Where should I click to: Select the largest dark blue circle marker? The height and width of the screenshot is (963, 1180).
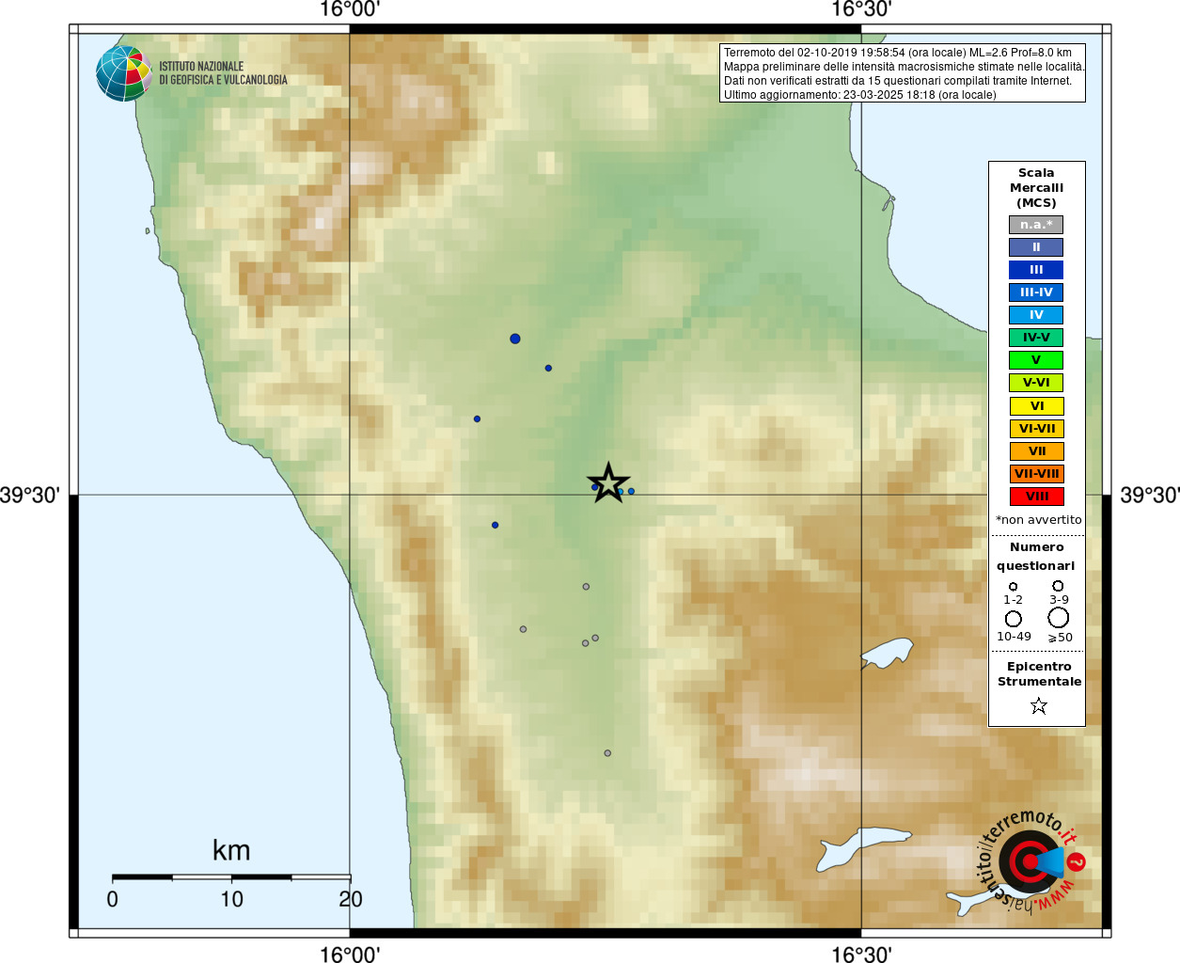click(x=515, y=339)
